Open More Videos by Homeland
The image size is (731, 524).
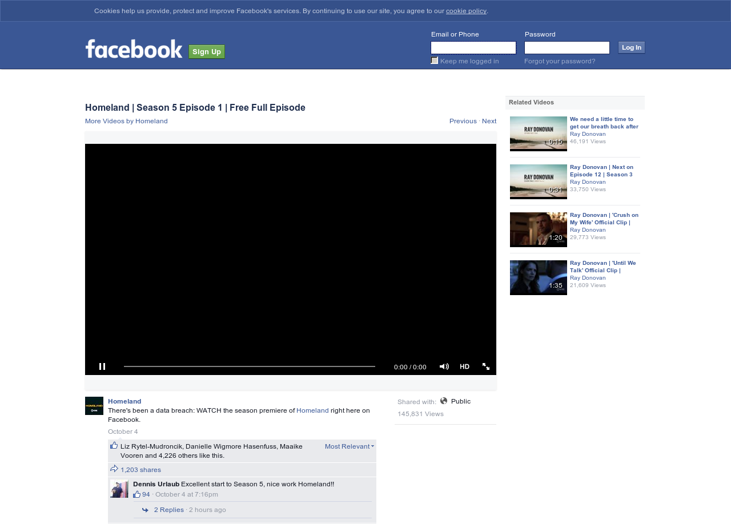126,121
